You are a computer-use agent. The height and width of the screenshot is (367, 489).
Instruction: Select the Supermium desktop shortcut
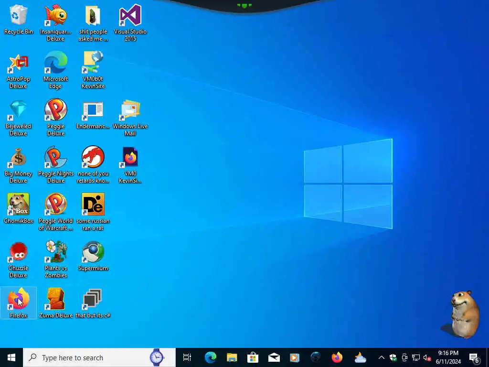[x=93, y=256]
